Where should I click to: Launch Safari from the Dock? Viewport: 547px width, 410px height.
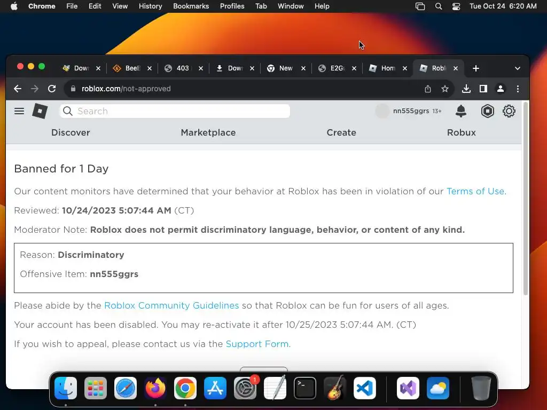[125, 388]
